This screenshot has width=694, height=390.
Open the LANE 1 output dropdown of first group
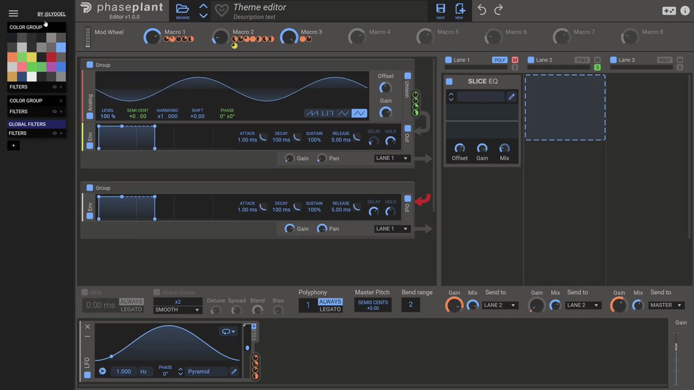393,158
